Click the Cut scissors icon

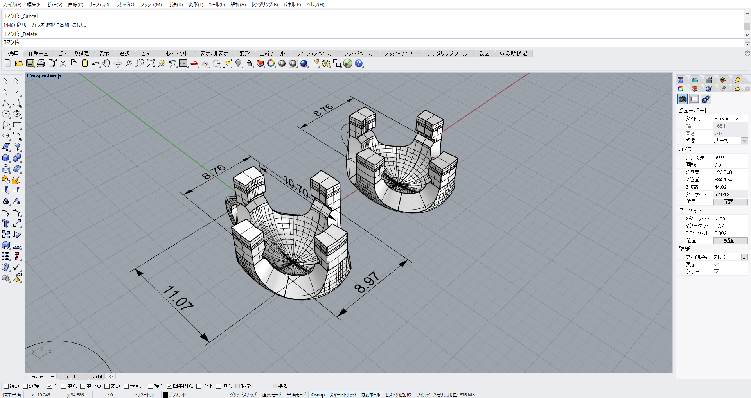tap(63, 63)
